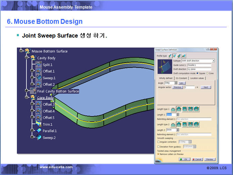Select the last Profile type icon
233x175 pixels.
[x=183, y=55]
